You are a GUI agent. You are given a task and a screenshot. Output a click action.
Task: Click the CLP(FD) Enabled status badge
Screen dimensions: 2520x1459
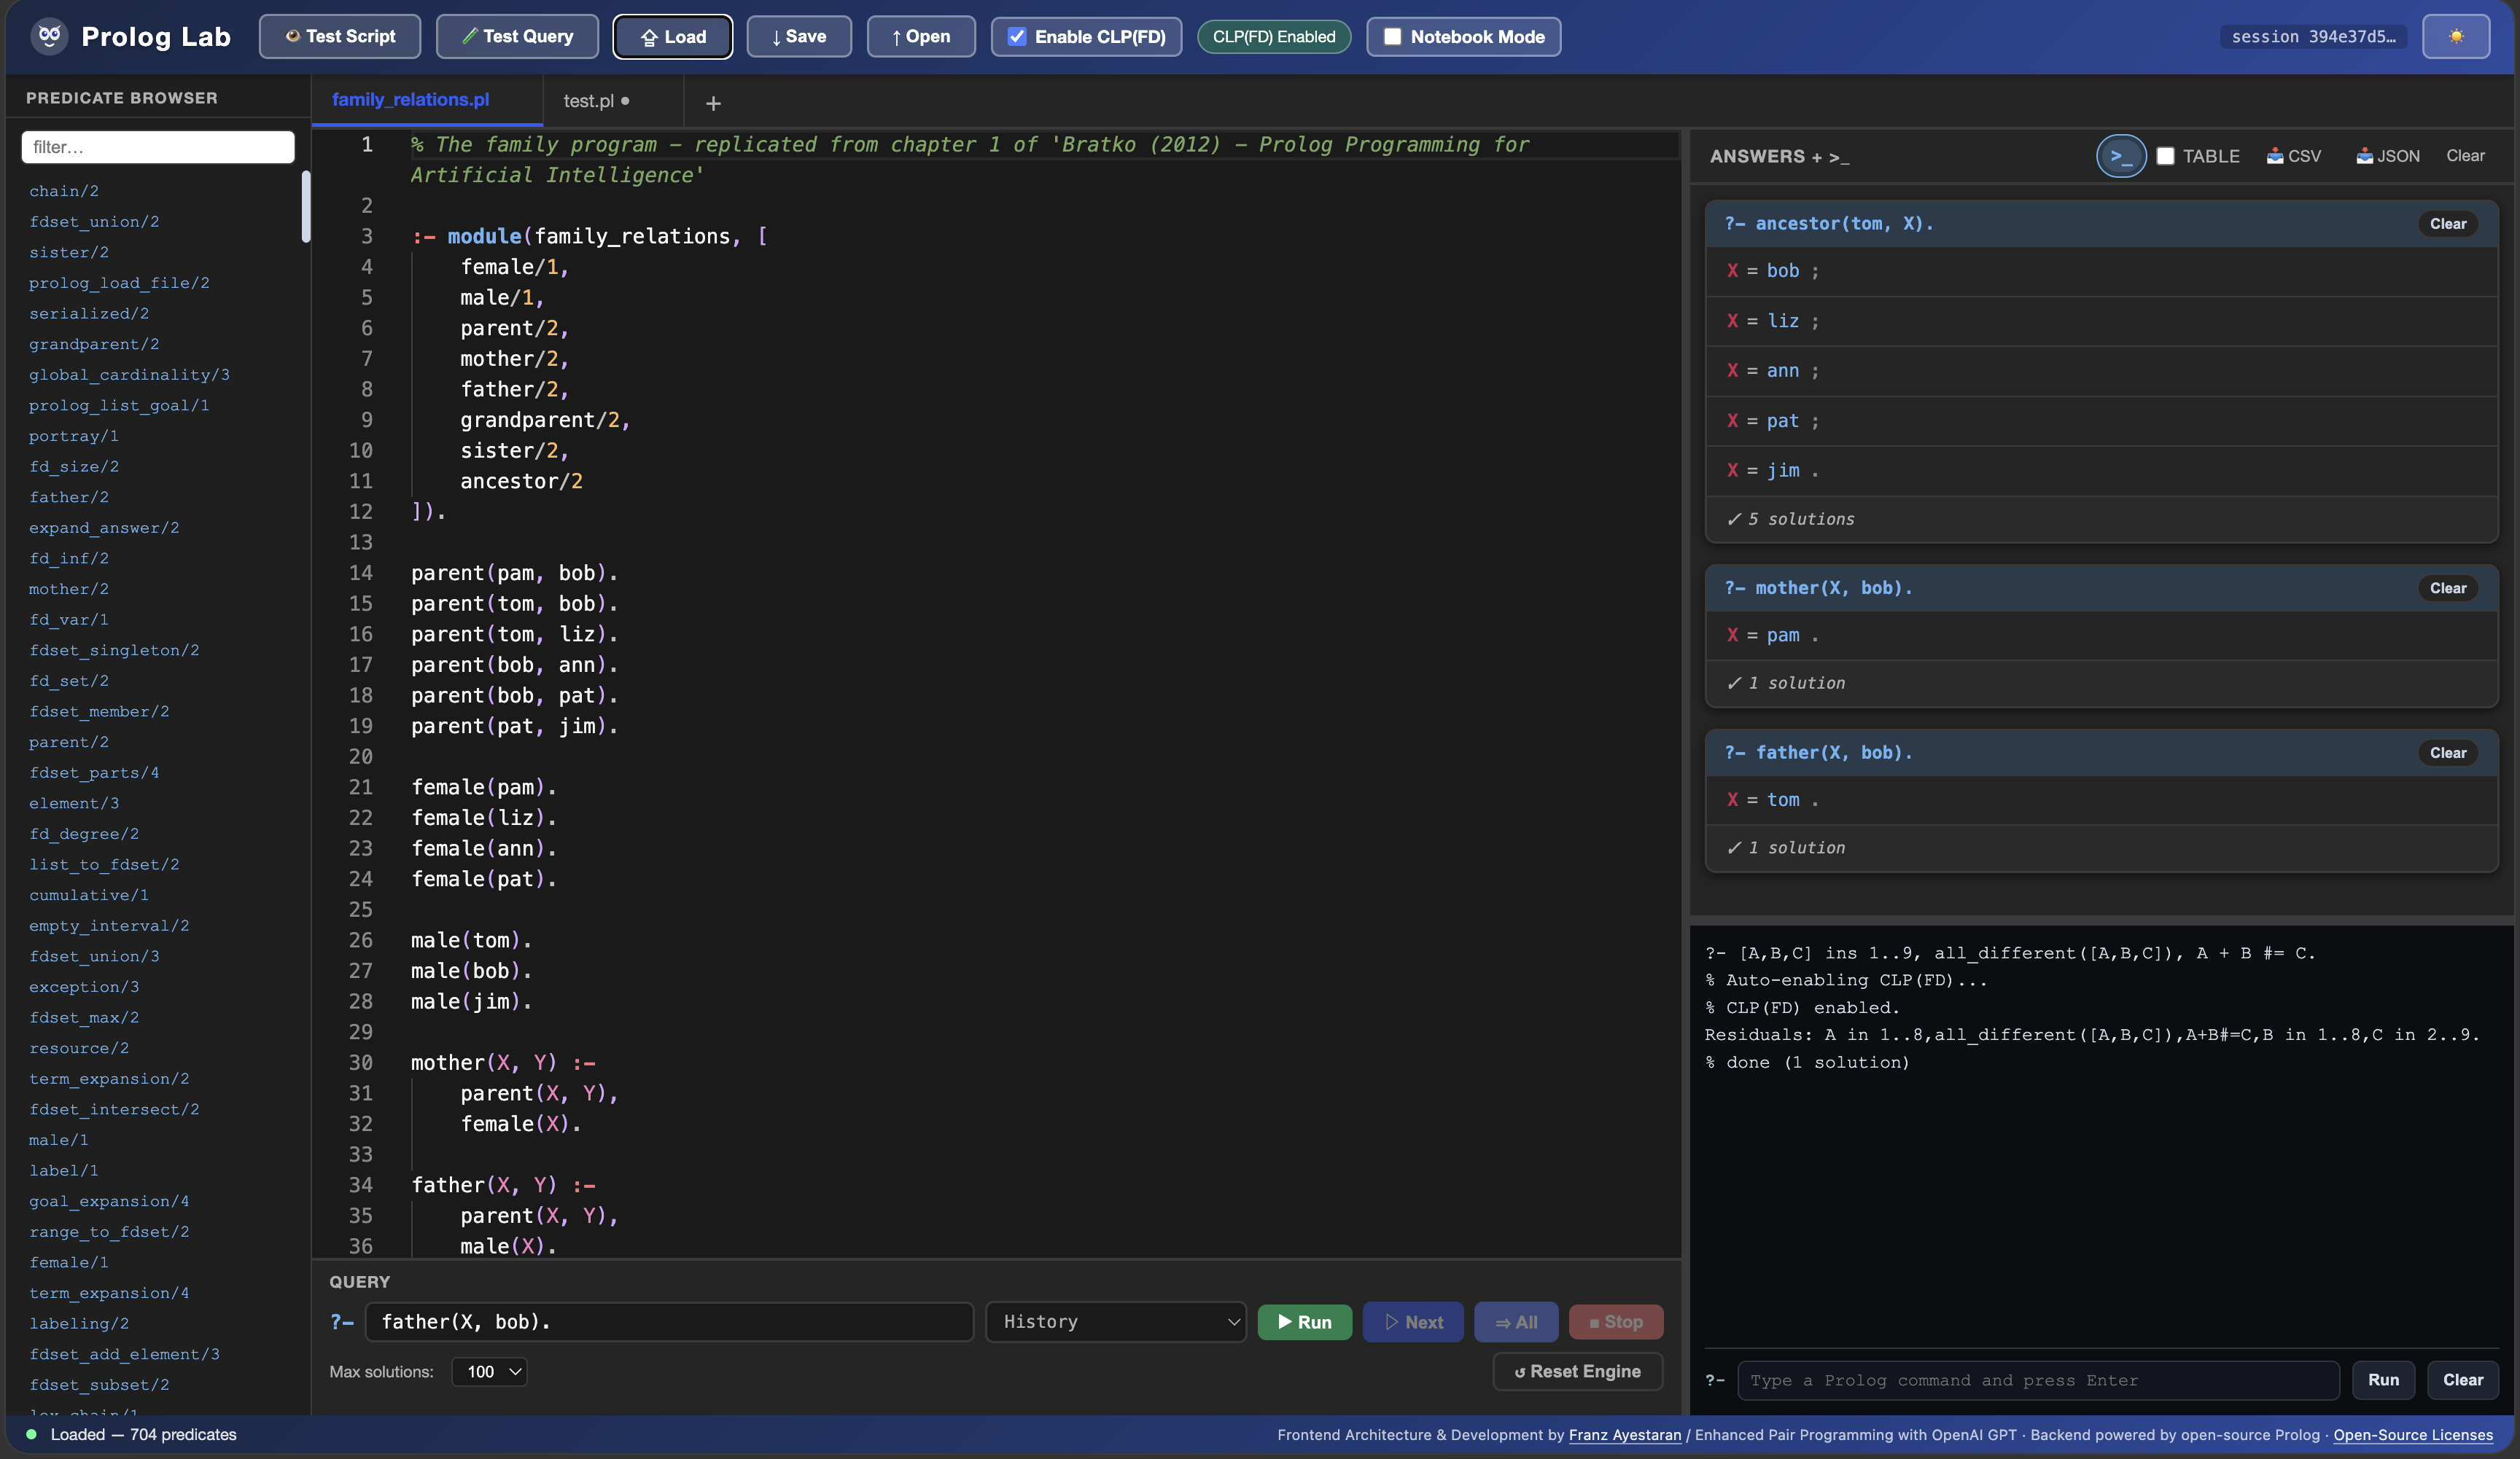pyautogui.click(x=1273, y=37)
